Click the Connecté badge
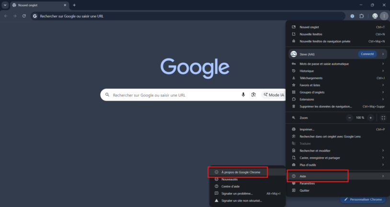 pos(367,54)
